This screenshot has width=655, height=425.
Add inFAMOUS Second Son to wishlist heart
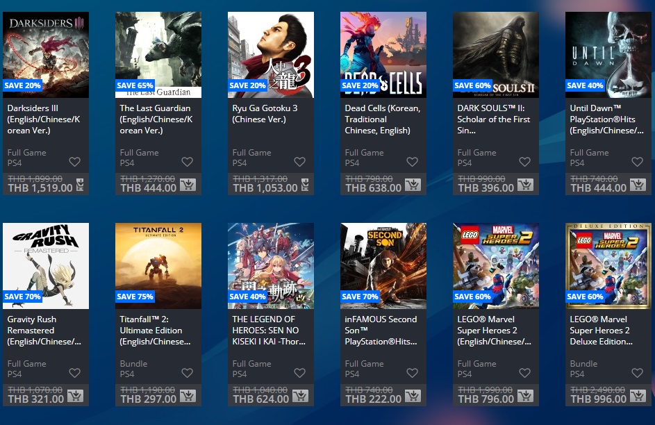[413, 373]
